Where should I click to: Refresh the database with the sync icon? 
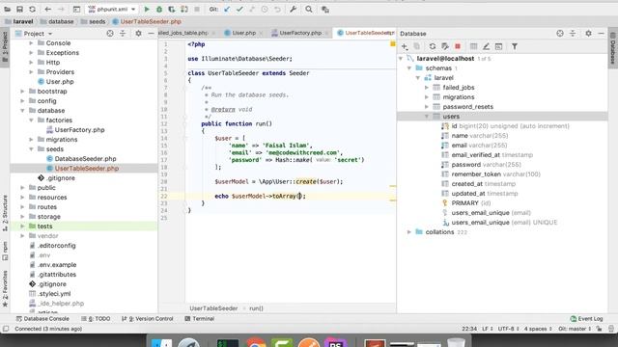pos(433,46)
